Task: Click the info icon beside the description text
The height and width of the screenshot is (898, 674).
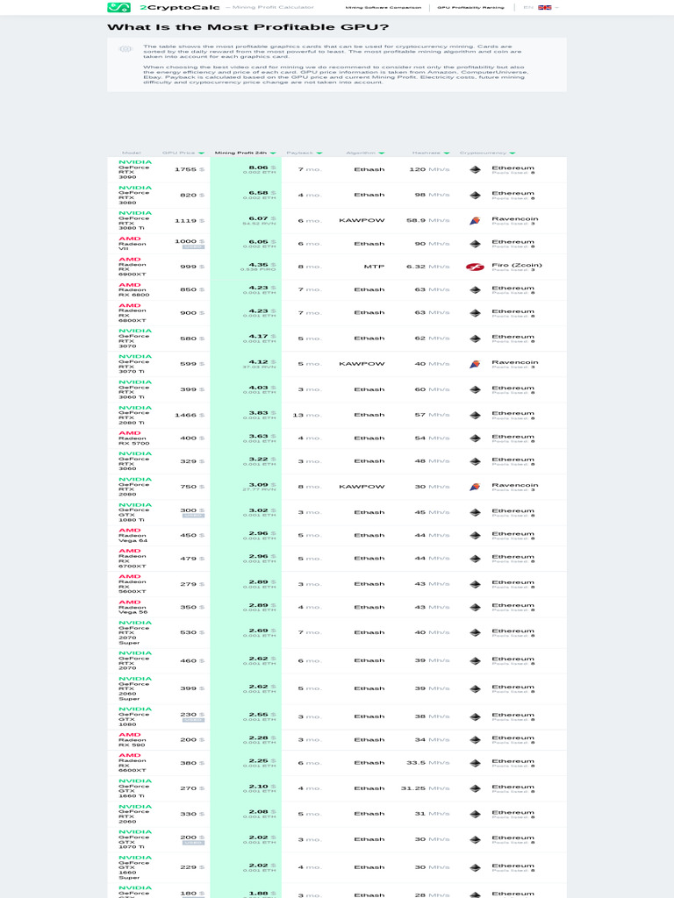Action: click(125, 49)
